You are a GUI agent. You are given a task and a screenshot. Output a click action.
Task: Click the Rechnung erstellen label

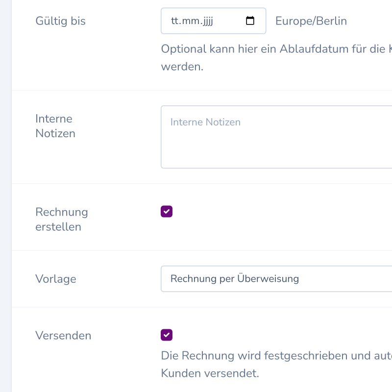62,219
